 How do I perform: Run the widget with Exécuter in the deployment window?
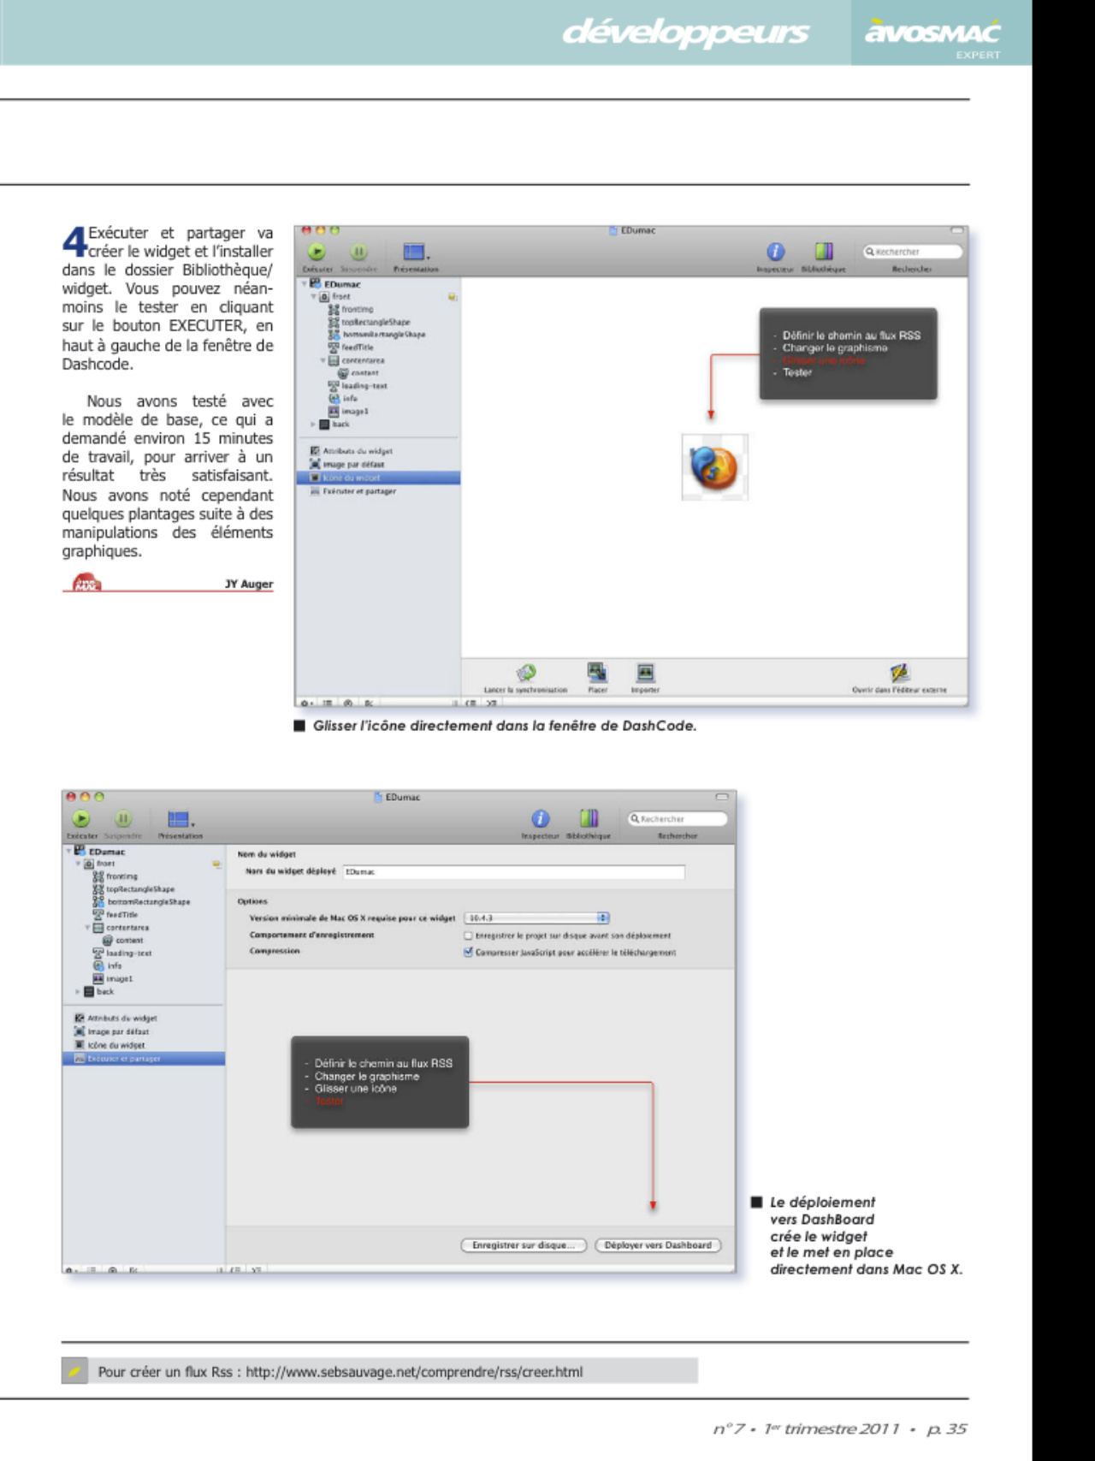pyautogui.click(x=81, y=819)
